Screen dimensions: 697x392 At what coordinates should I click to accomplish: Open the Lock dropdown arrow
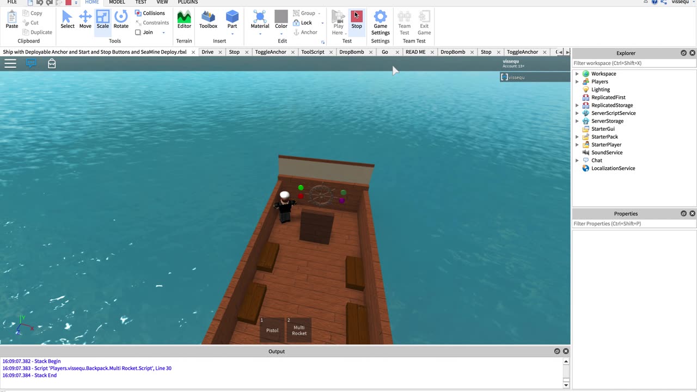(x=322, y=23)
